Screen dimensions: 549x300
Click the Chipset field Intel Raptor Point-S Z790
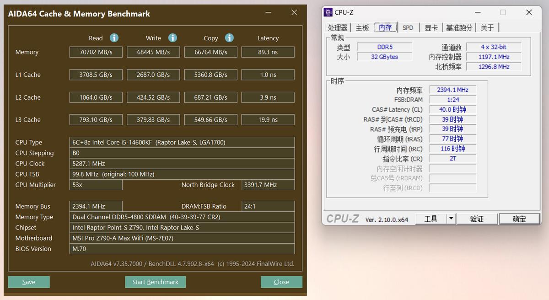point(182,228)
